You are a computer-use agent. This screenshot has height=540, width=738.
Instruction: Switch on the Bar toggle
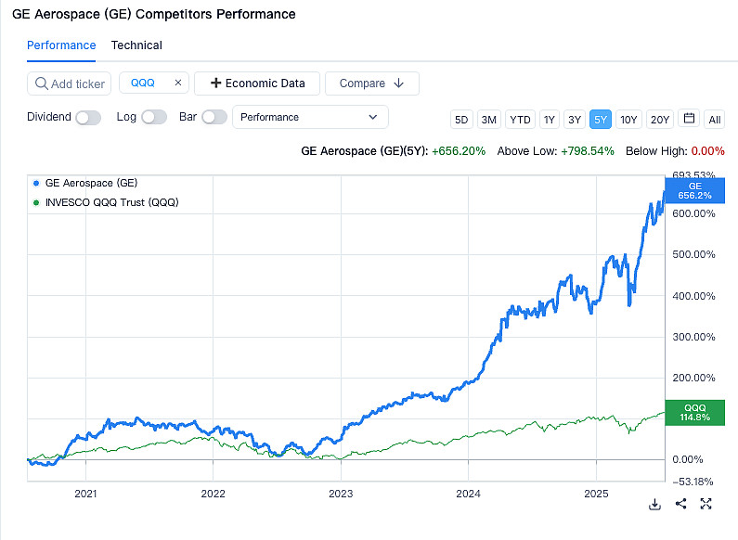(x=214, y=117)
